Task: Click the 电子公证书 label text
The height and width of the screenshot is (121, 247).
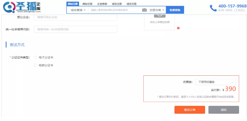Action: click(x=46, y=57)
